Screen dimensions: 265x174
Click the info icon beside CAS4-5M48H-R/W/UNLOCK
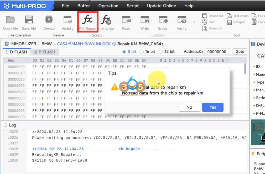tap(114, 44)
